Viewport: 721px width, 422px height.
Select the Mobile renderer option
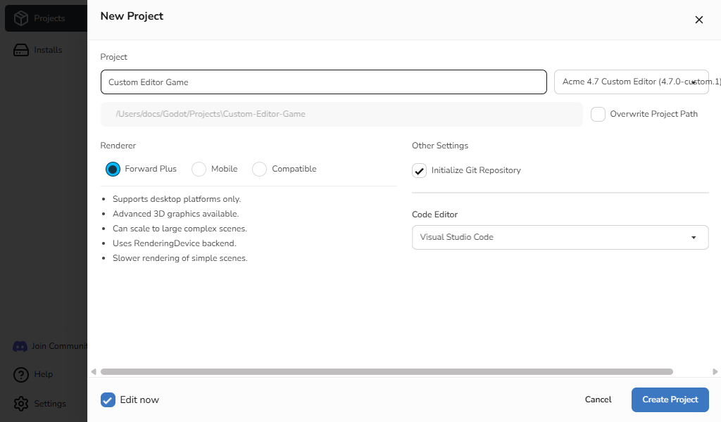199,169
